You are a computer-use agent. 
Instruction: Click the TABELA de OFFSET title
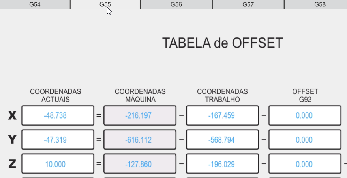[x=223, y=43]
